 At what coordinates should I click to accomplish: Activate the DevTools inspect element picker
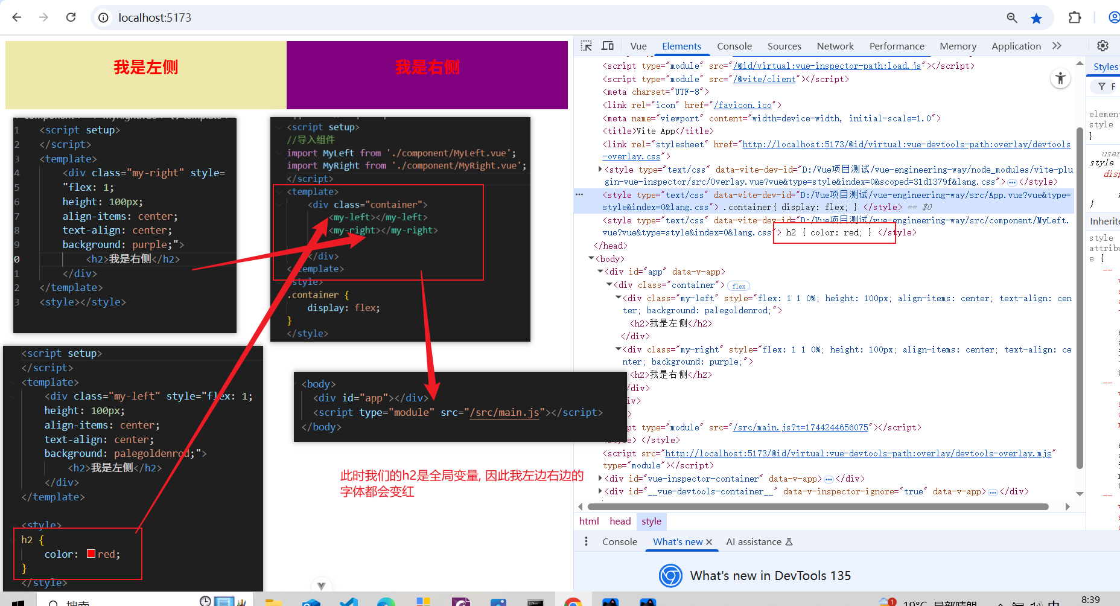tap(586, 46)
